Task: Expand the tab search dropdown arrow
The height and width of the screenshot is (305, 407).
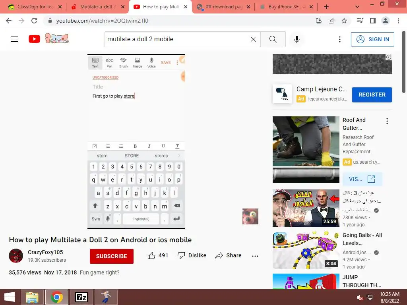Action: coord(357,7)
